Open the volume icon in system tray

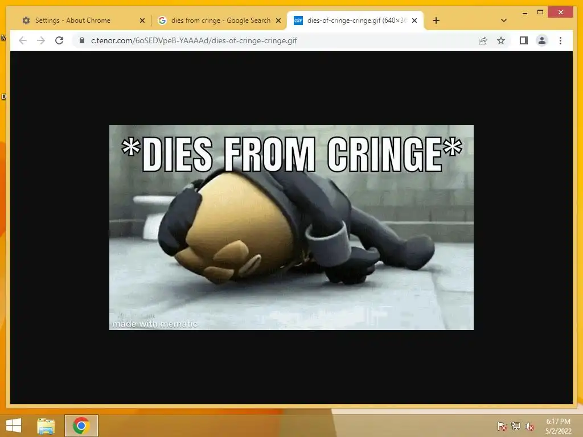[529, 426]
